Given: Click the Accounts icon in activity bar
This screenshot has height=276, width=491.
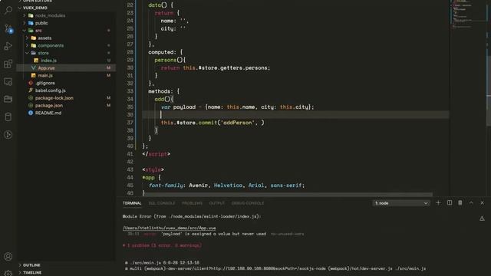Looking at the screenshot, I should pyautogui.click(x=8, y=257).
